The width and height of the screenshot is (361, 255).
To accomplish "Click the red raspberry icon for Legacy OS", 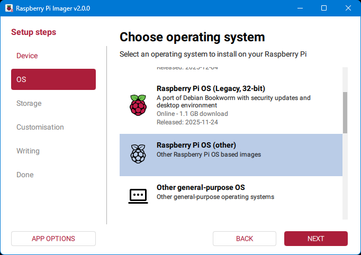I will (x=138, y=105).
